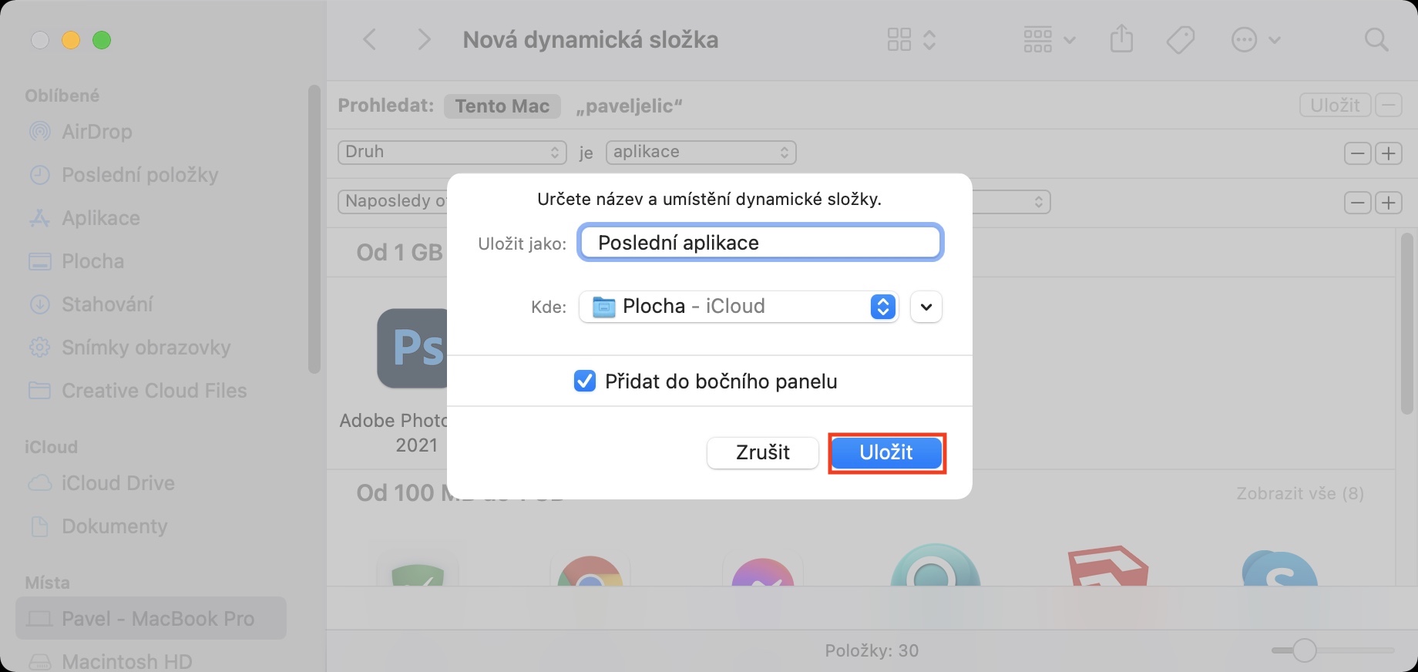Viewport: 1418px width, 672px height.
Task: Open the more actions ellipsis menu
Action: [x=1255, y=39]
